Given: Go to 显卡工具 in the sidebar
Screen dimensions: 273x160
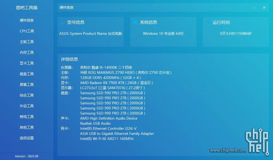Looking at the screenshot, I should click(27, 63).
